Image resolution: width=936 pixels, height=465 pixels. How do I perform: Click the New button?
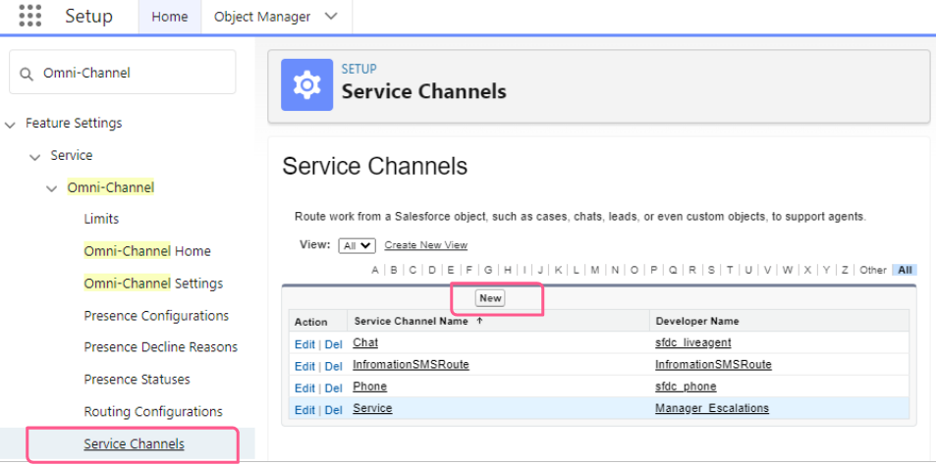490,298
